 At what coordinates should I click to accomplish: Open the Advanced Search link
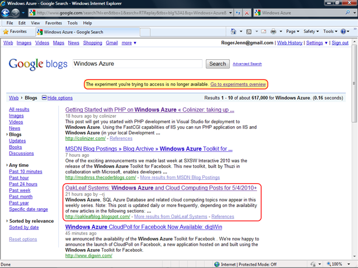coord(247,64)
